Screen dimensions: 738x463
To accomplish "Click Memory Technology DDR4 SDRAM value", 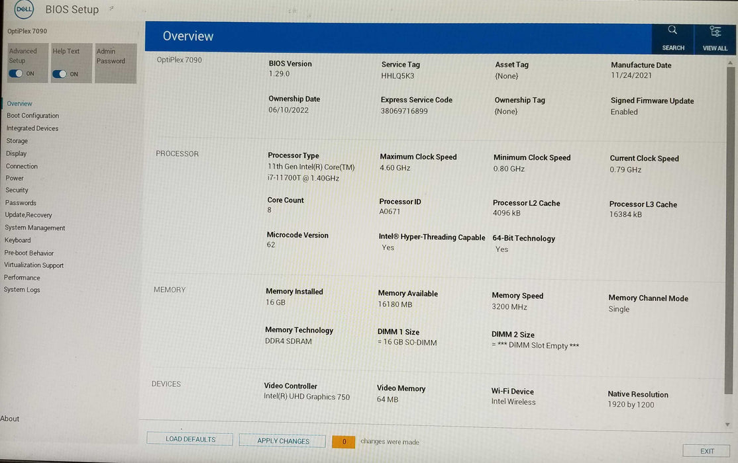I will 288,341.
